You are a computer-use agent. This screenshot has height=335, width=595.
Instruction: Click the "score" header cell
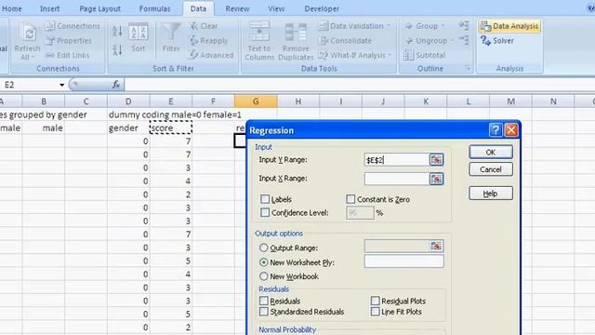click(x=171, y=128)
